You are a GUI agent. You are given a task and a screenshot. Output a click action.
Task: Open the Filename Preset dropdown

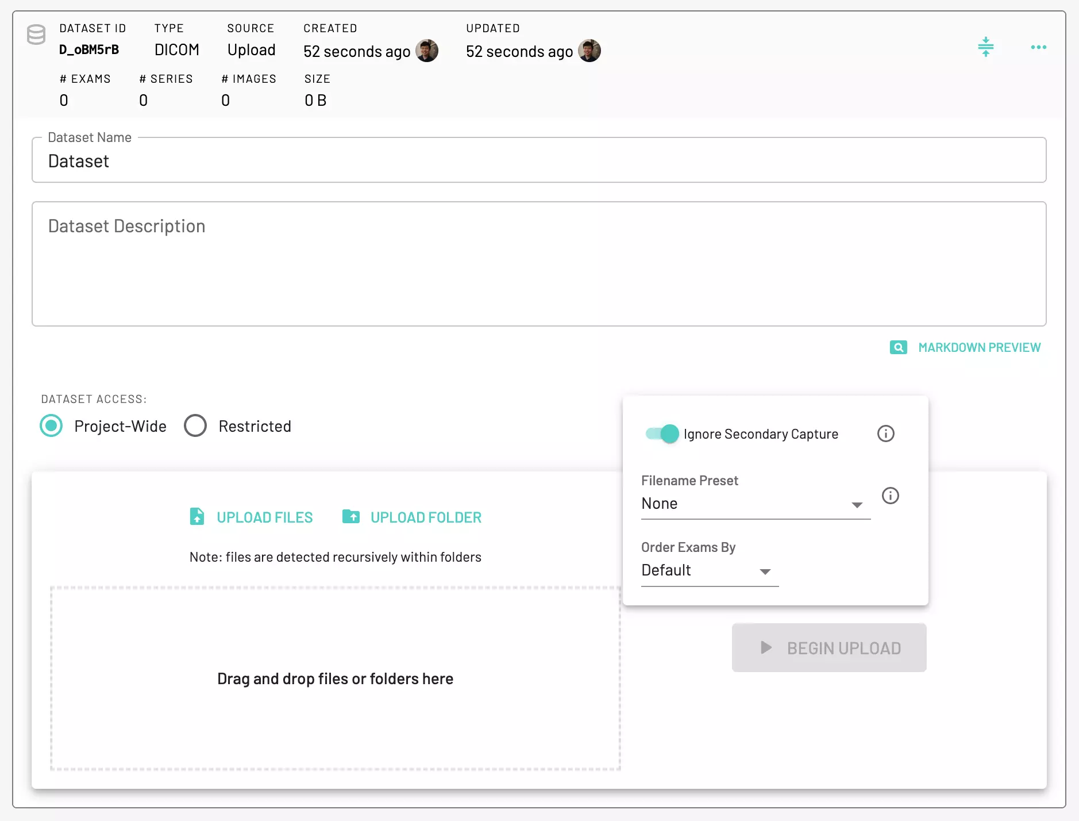755,504
